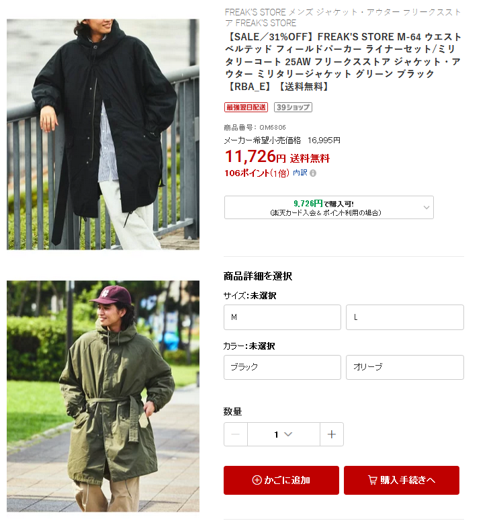Add item to cart with かごに追加
495x523 pixels.
pos(281,480)
